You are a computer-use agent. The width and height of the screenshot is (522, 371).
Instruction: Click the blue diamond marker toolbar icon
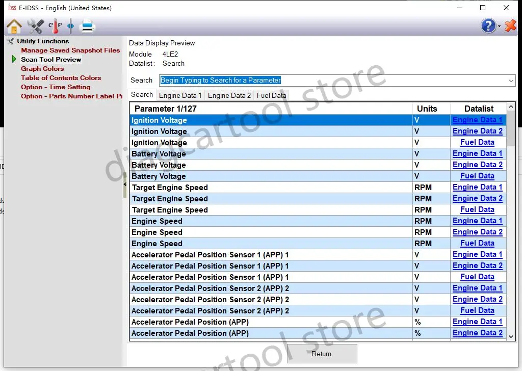click(x=70, y=26)
